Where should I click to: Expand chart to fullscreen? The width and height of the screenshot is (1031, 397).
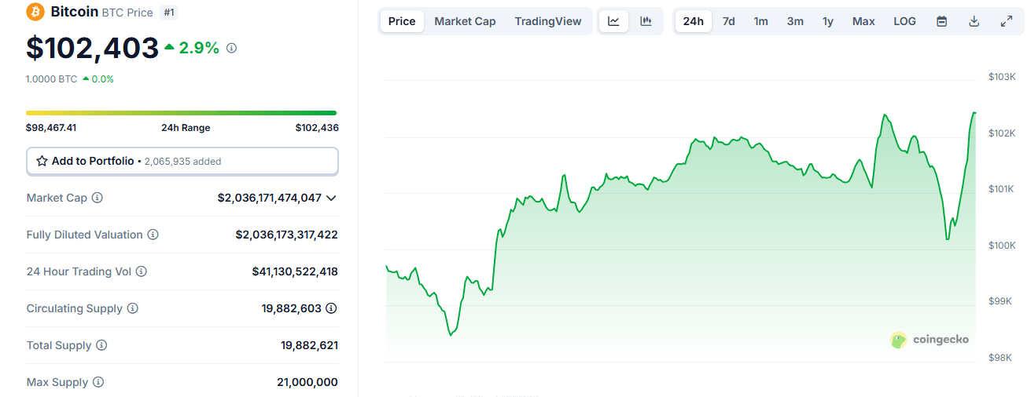click(x=1006, y=21)
